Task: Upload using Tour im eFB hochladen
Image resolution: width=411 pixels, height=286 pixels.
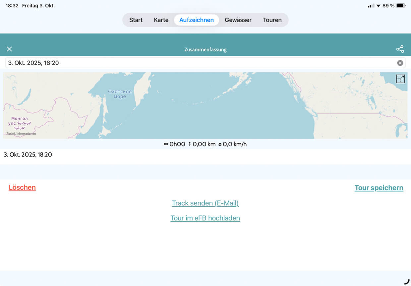Action: point(205,218)
